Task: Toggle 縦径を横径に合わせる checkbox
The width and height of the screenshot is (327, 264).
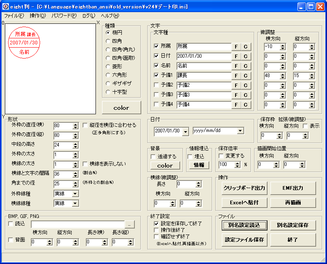Action: point(85,125)
